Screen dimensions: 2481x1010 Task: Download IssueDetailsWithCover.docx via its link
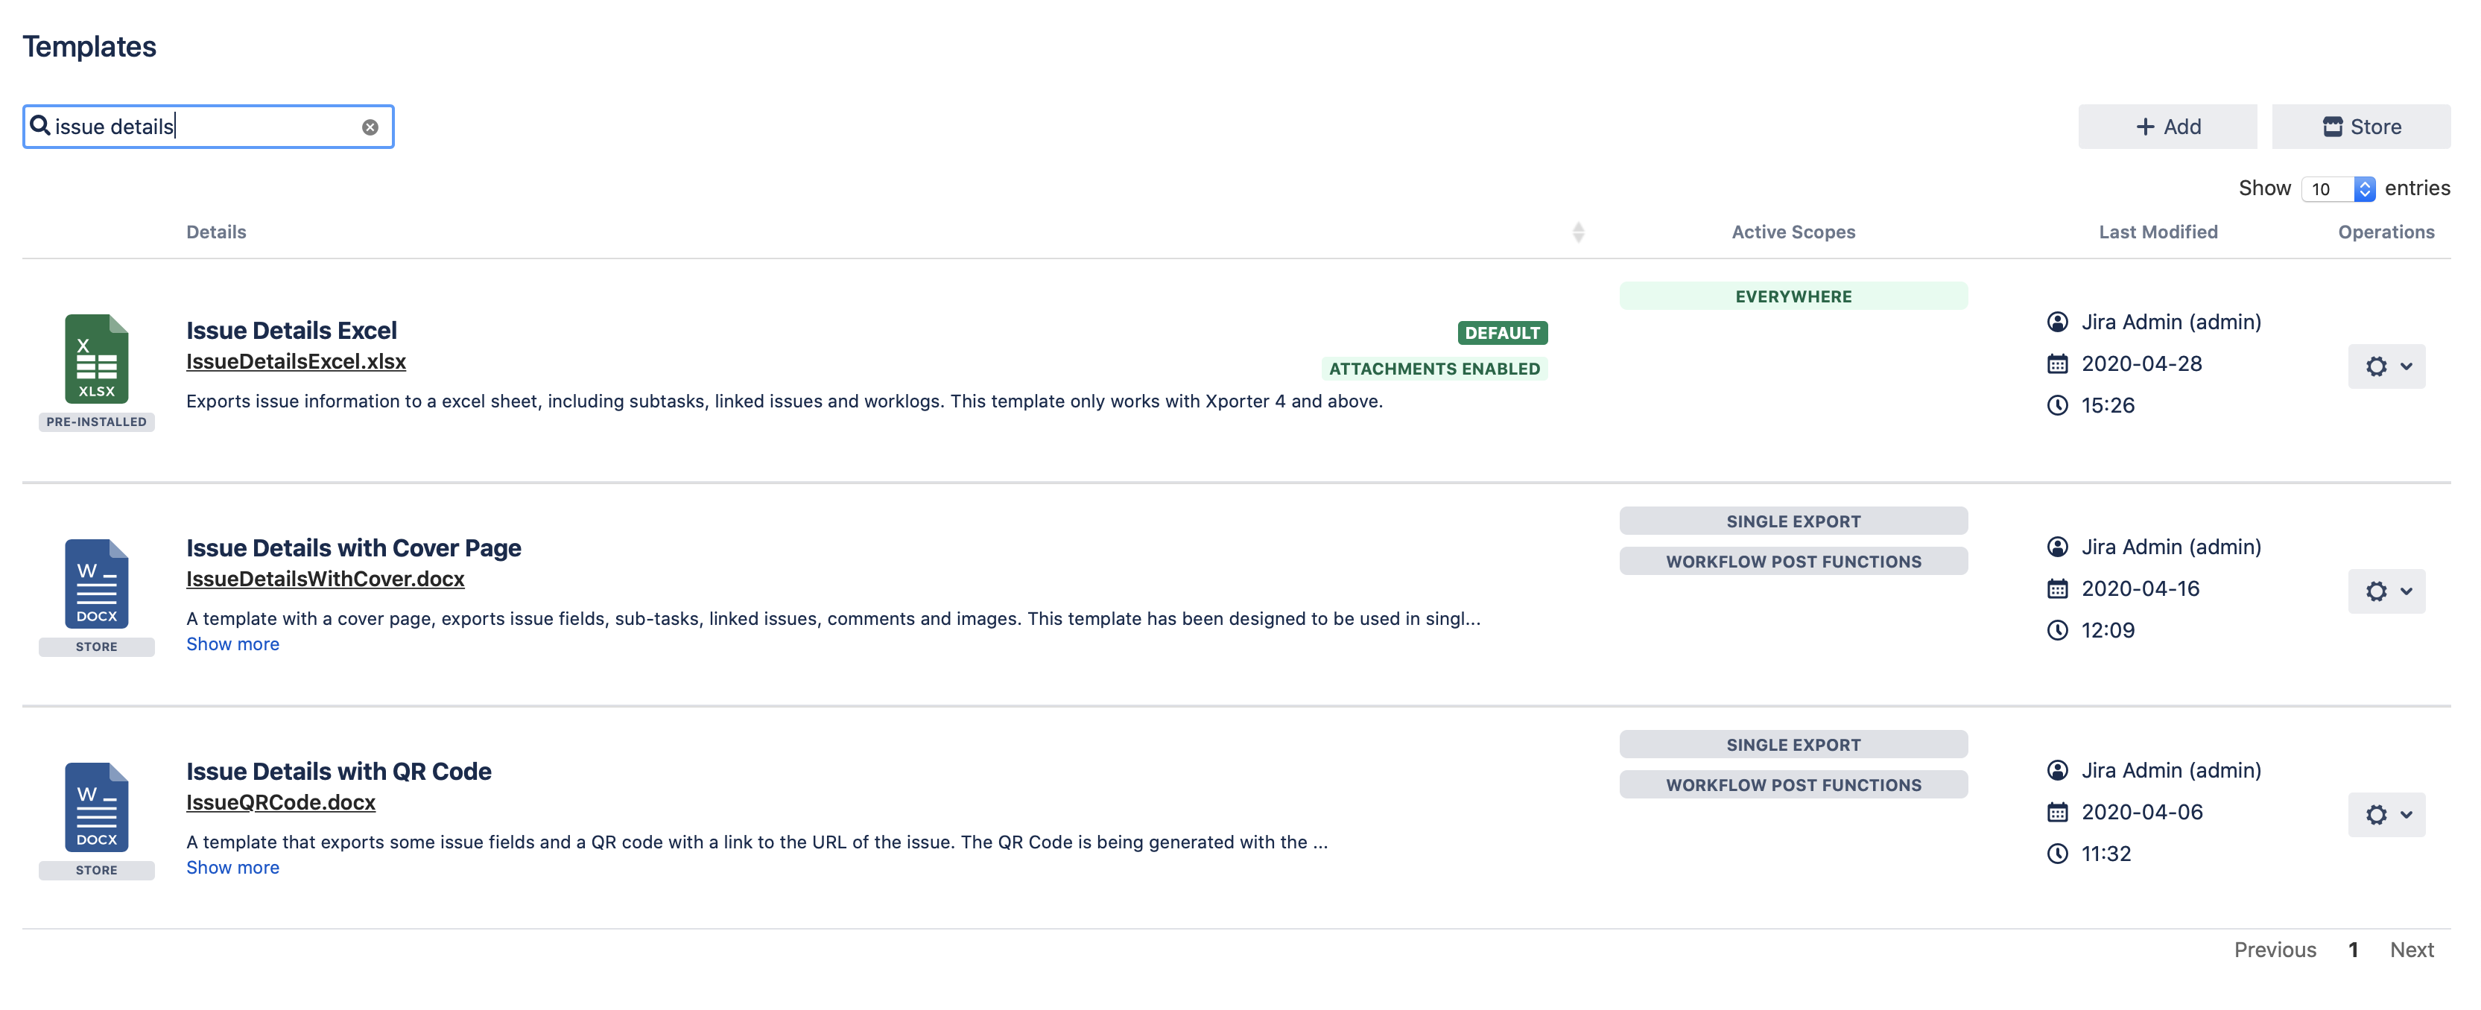point(325,579)
